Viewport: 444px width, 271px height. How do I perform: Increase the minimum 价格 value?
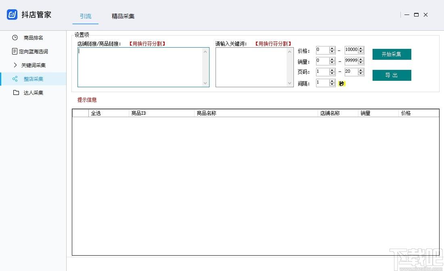332,48
